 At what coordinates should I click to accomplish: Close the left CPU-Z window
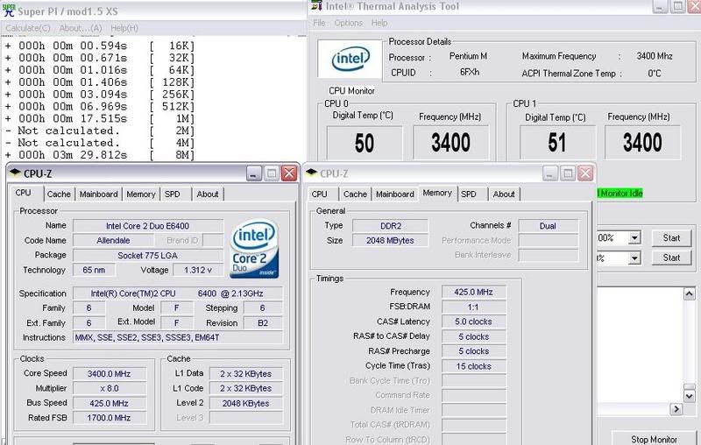click(289, 173)
